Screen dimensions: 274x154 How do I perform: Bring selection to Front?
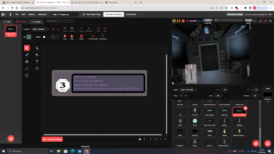[x=98, y=29]
